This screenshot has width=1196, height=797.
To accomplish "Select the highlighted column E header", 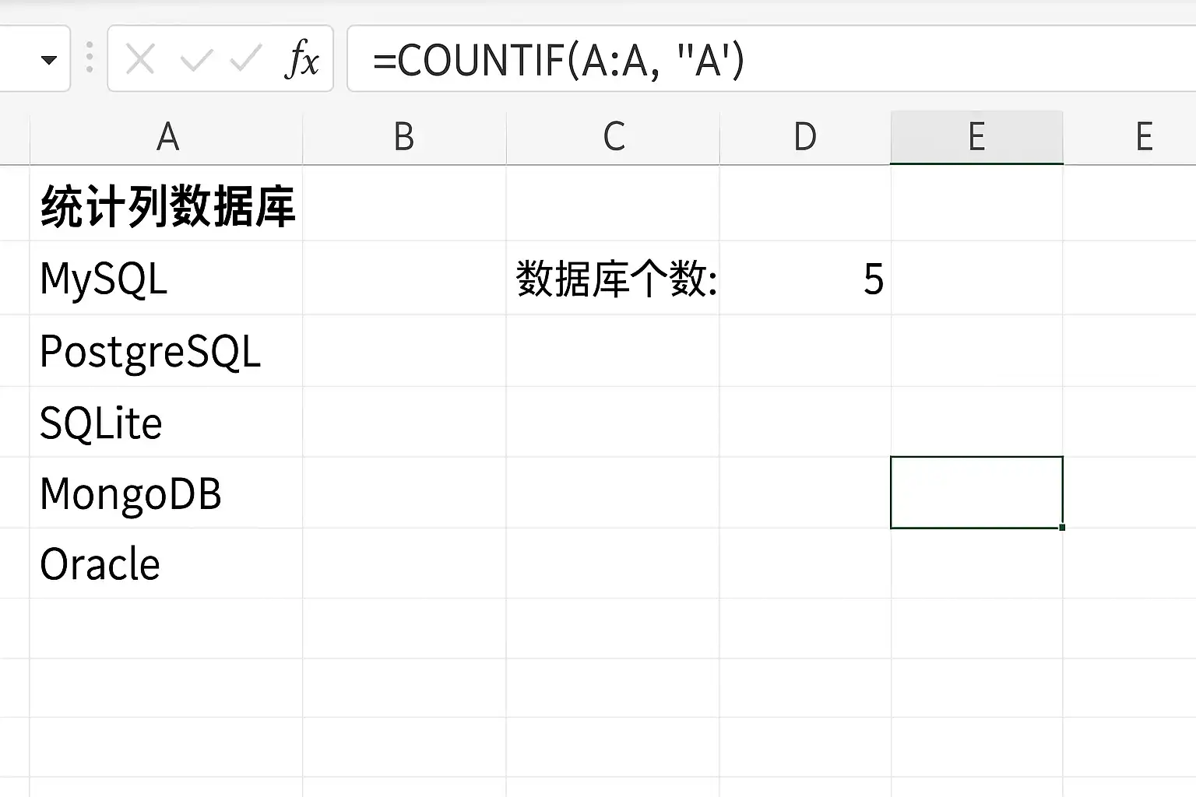I will tap(976, 137).
